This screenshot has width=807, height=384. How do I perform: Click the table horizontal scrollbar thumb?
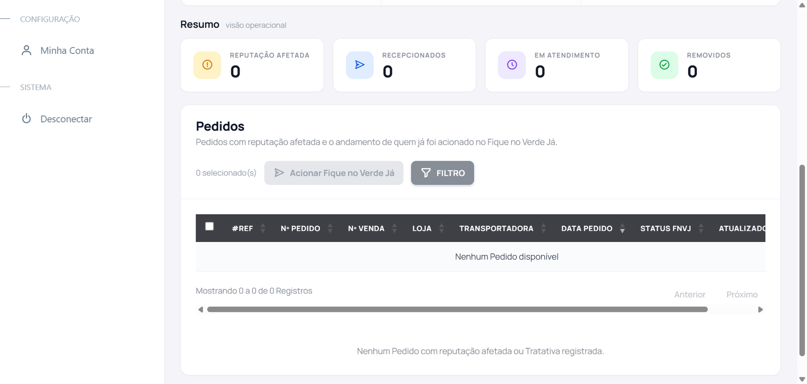tap(457, 309)
